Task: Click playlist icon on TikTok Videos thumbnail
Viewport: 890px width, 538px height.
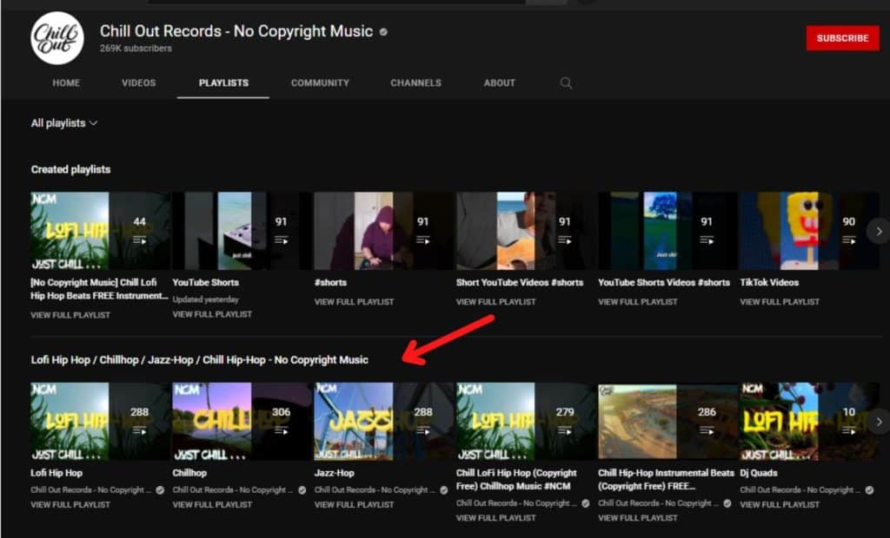Action: tap(848, 240)
